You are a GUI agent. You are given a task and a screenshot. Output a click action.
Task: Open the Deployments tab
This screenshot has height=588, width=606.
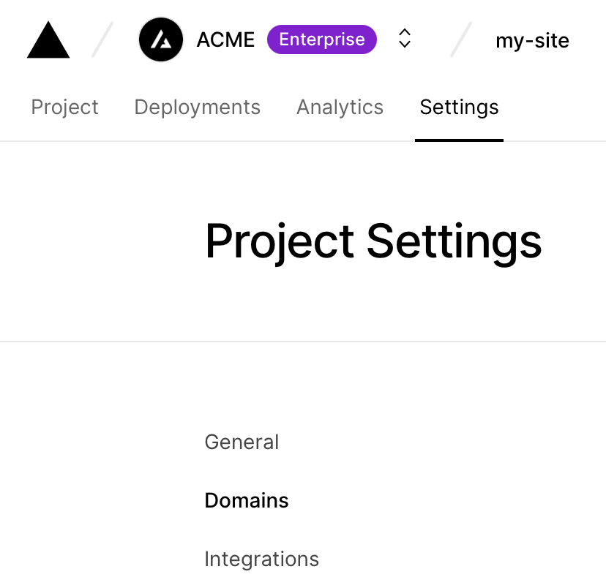197,107
